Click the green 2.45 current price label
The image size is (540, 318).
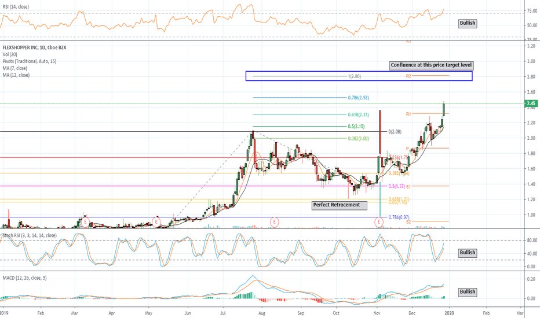531,103
